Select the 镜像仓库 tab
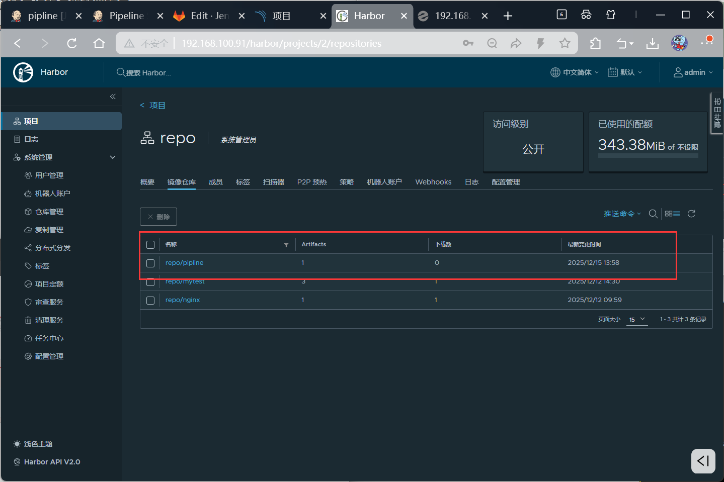Screen dimensions: 724x482 point(182,182)
